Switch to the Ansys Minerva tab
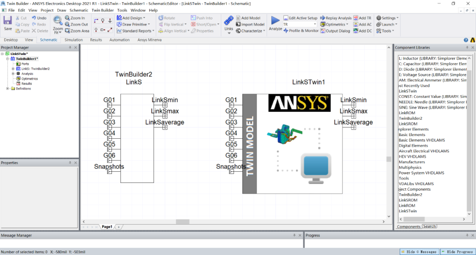The width and height of the screenshot is (476, 255). [149, 40]
